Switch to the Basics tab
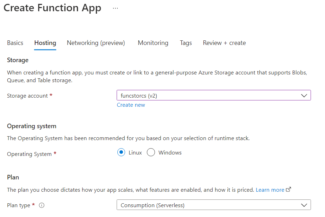 coord(15,43)
